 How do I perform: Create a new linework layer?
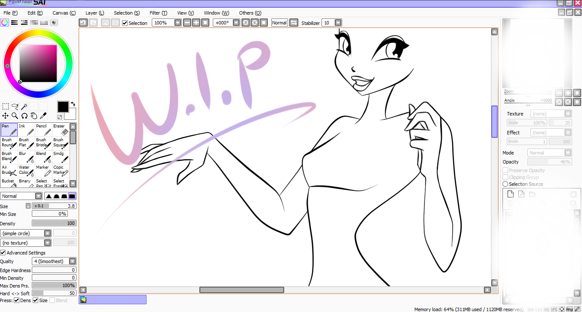tap(521, 194)
